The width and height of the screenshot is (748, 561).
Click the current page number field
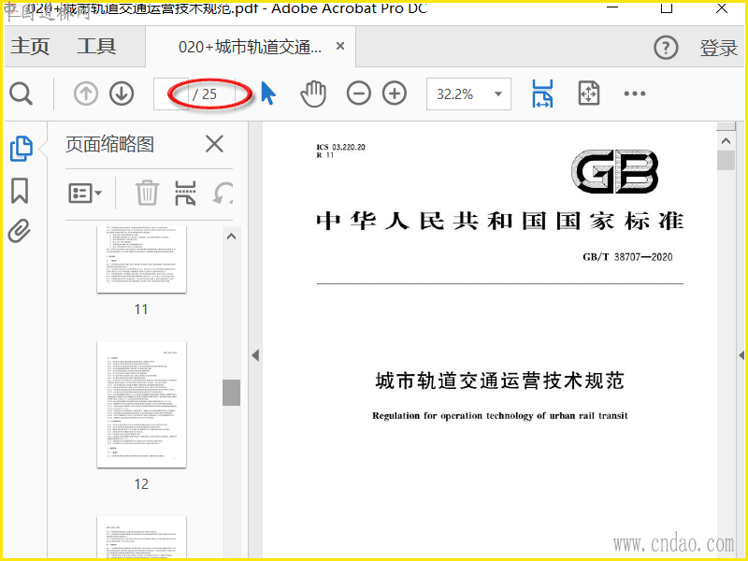coord(171,94)
